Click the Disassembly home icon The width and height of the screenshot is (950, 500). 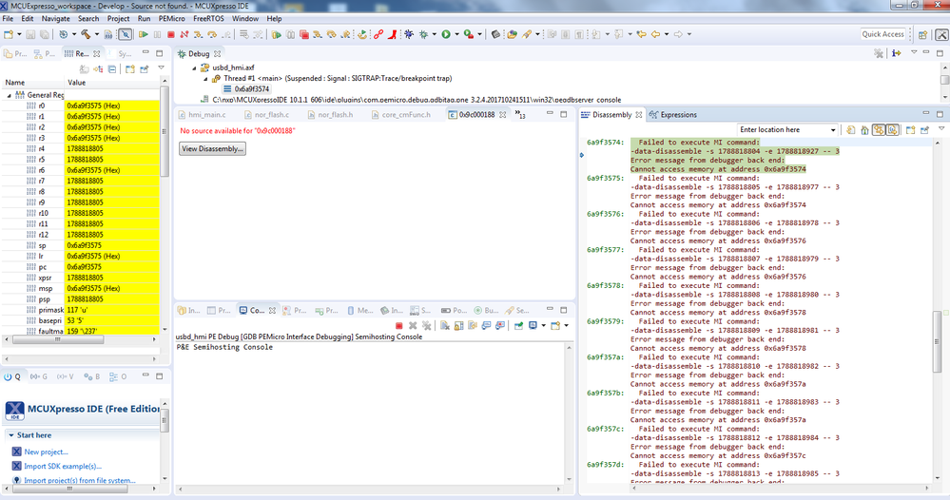pyautogui.click(x=864, y=130)
